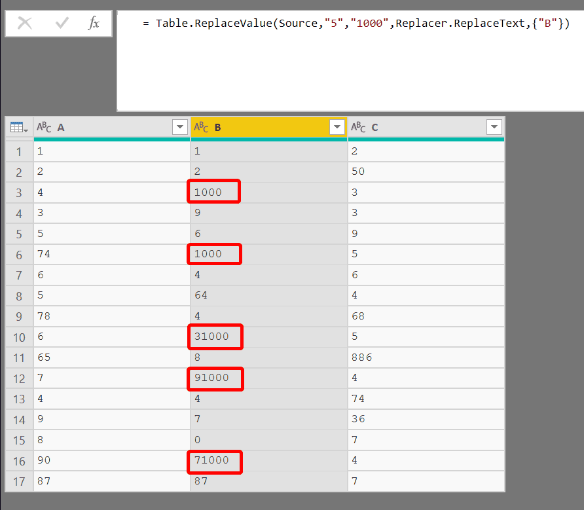
Task: Click cell 74 in column A row 6
Action: [112, 255]
